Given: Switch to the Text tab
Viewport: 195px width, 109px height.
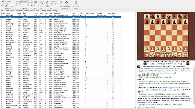Looking at the screenshot, I should click(x=2, y=11).
